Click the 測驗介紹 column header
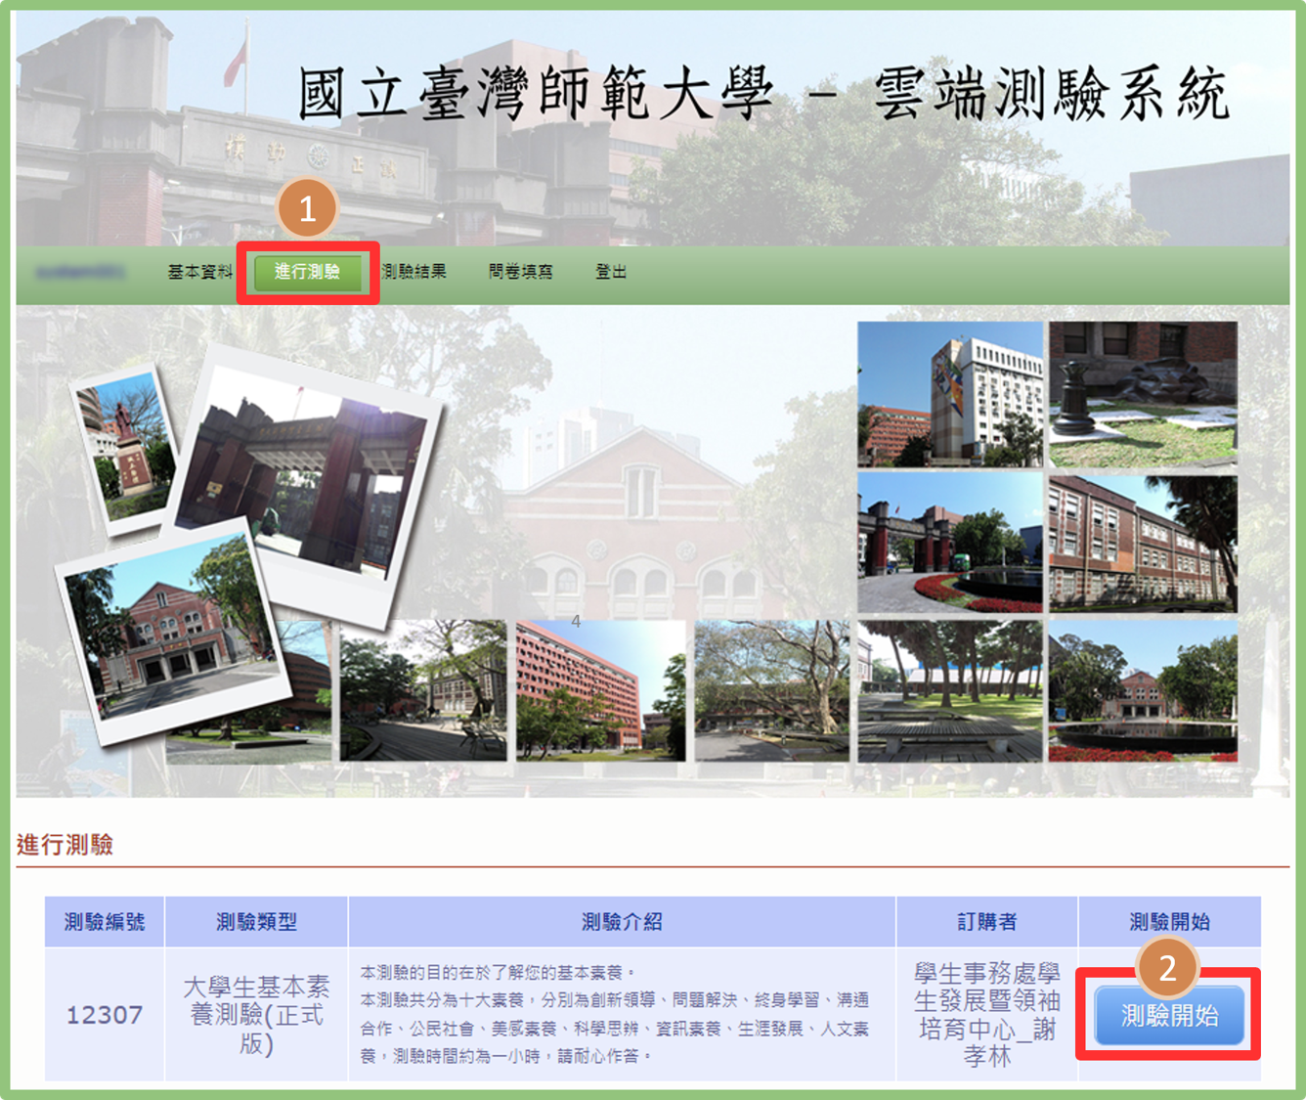 point(622,921)
